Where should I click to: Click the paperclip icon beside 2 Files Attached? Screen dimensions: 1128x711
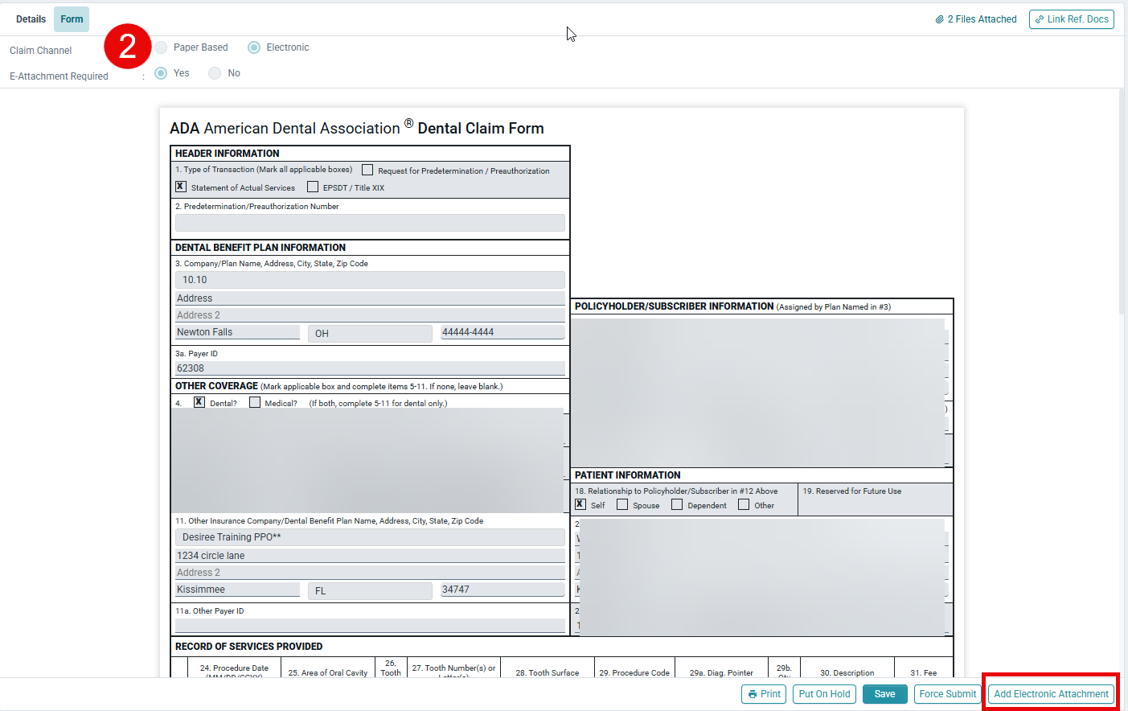click(939, 19)
